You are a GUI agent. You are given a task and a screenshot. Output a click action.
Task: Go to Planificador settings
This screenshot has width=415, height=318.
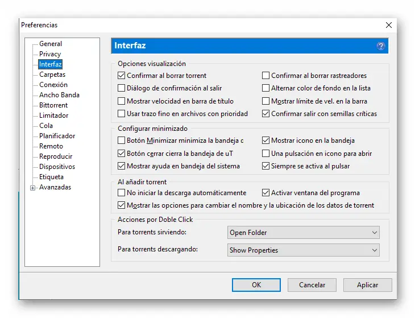point(57,136)
